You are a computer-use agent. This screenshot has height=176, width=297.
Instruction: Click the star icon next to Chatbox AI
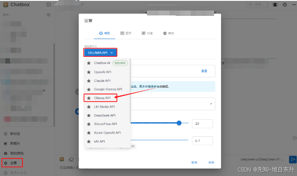[89, 63]
